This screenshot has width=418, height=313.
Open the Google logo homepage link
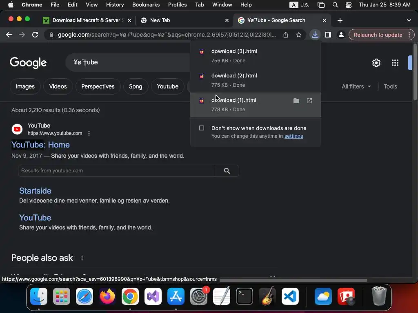[x=28, y=63]
